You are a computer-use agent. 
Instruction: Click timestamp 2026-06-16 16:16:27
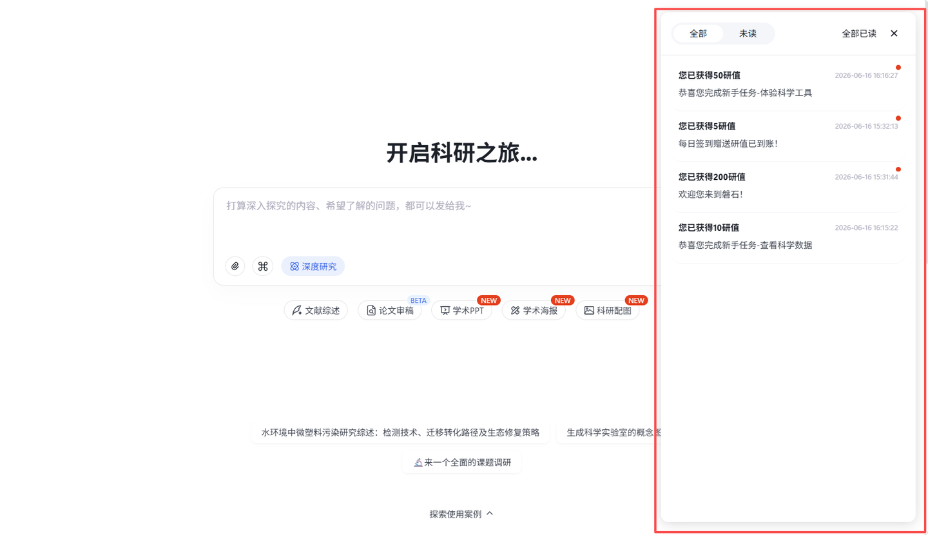coord(866,75)
